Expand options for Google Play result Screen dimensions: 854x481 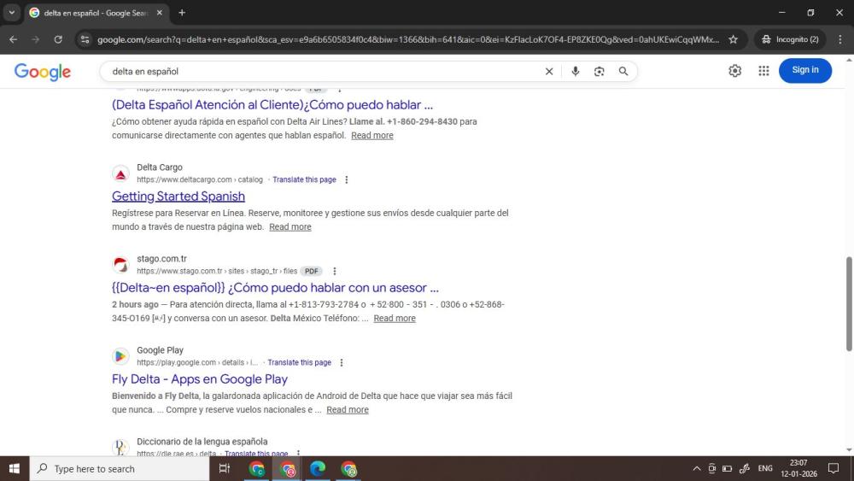pyautogui.click(x=342, y=363)
